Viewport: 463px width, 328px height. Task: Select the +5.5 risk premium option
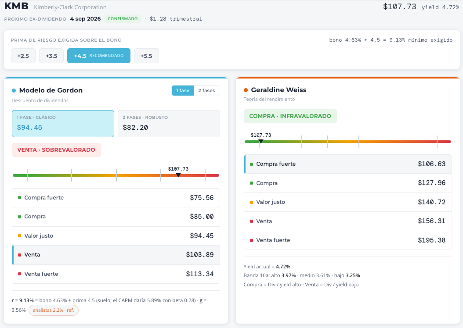[x=146, y=56]
